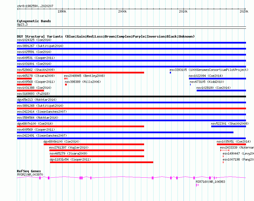Click the left arrowhead of the ruler
Screen dimensions: 254x201
18,9
